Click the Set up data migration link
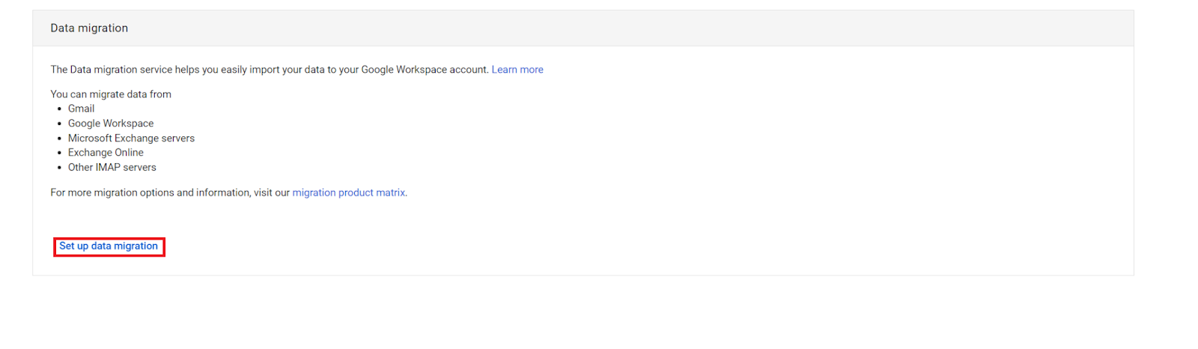The height and width of the screenshot is (349, 1198). 109,246
